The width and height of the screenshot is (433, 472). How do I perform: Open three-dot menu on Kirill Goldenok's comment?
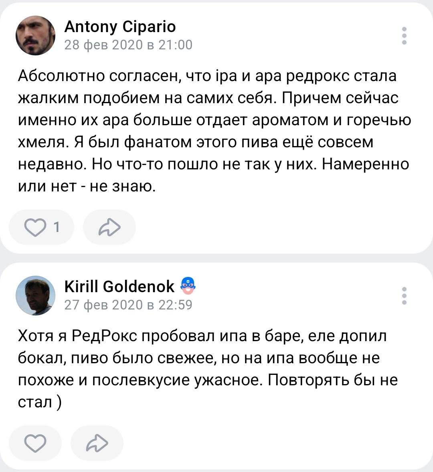click(404, 296)
